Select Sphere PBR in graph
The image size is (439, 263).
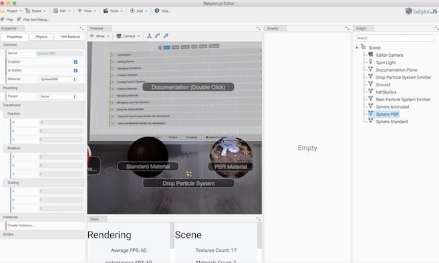pos(387,114)
